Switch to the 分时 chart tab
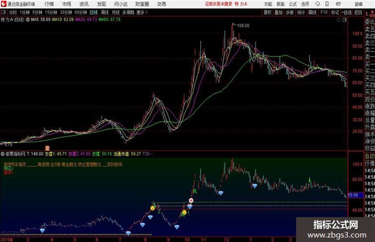The image size is (375, 242). click(x=13, y=12)
